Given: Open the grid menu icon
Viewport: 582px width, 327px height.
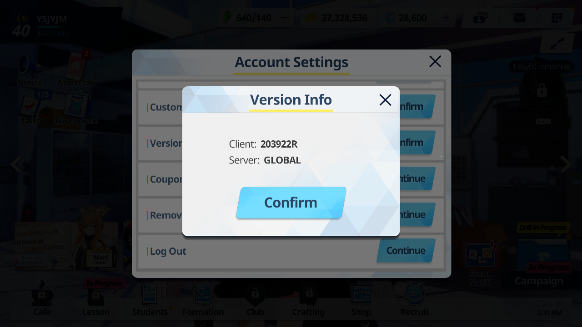Looking at the screenshot, I should (557, 18).
